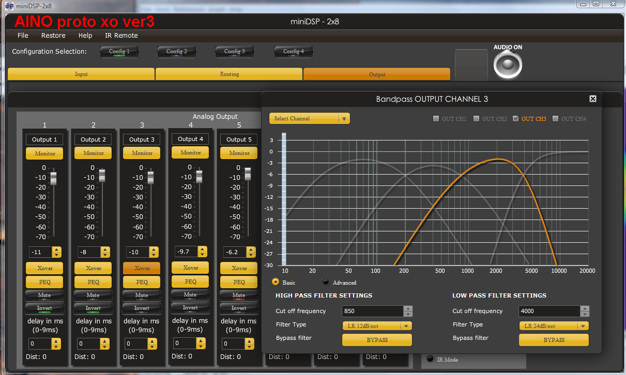The height and width of the screenshot is (375, 626).
Task: Click the Output 3 name field
Action: click(x=142, y=139)
